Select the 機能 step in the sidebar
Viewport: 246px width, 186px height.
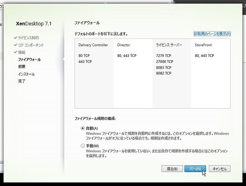coord(22,52)
